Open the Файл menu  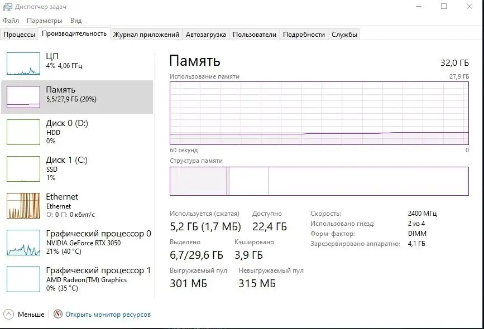tap(11, 20)
